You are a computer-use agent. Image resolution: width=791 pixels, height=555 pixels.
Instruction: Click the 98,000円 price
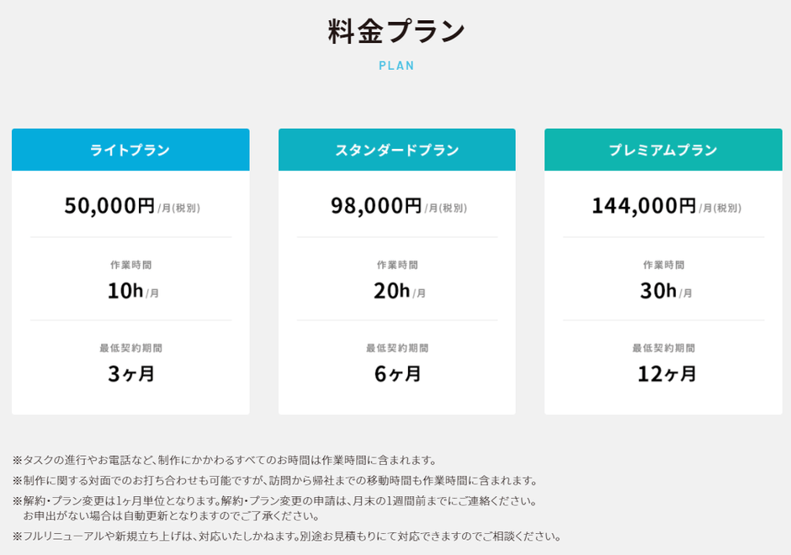(x=376, y=205)
